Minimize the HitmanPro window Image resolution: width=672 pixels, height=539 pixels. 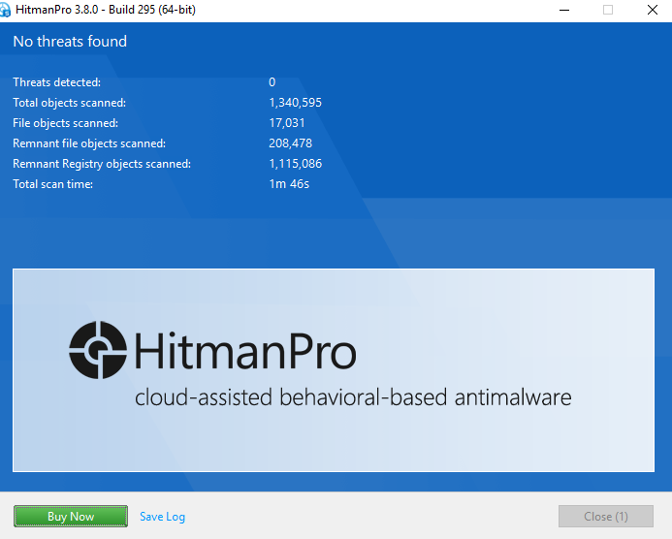564,10
